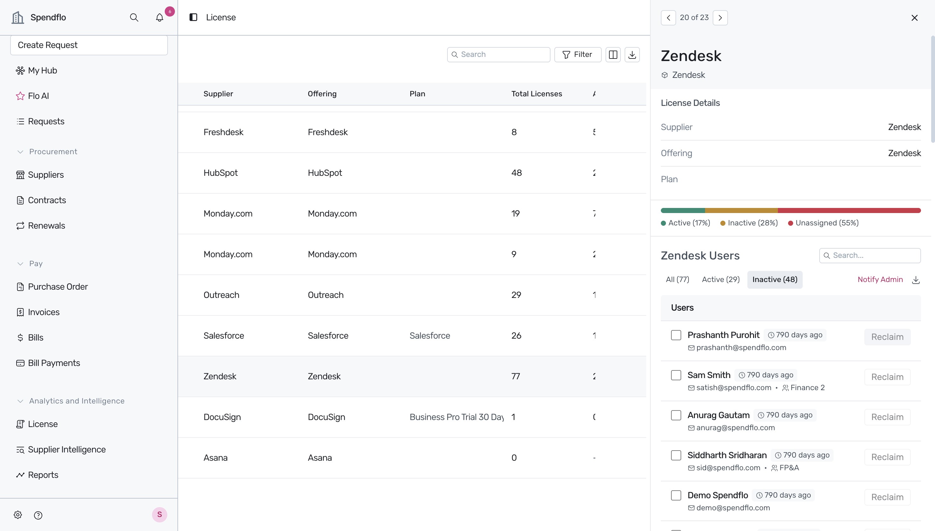Image resolution: width=935 pixels, height=531 pixels.
Task: Open Purchase Order page
Action: (52, 287)
